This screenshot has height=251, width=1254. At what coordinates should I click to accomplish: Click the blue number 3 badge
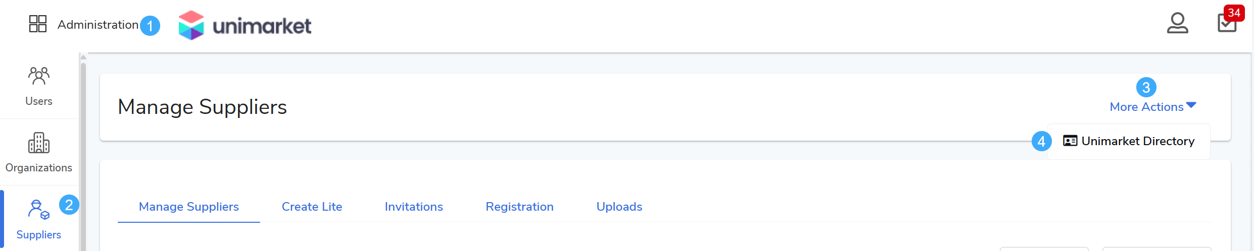(x=1146, y=88)
